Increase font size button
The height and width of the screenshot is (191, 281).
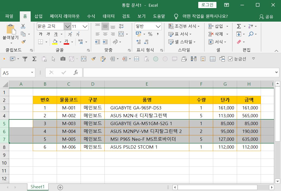point(70,34)
